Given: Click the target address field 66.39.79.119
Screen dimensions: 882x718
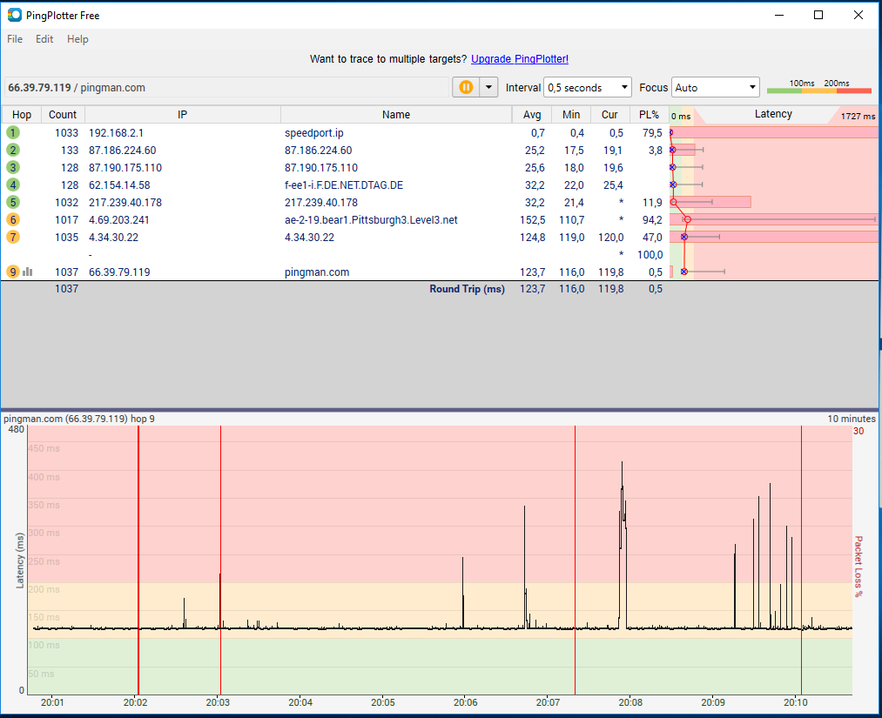Looking at the screenshot, I should click(226, 88).
